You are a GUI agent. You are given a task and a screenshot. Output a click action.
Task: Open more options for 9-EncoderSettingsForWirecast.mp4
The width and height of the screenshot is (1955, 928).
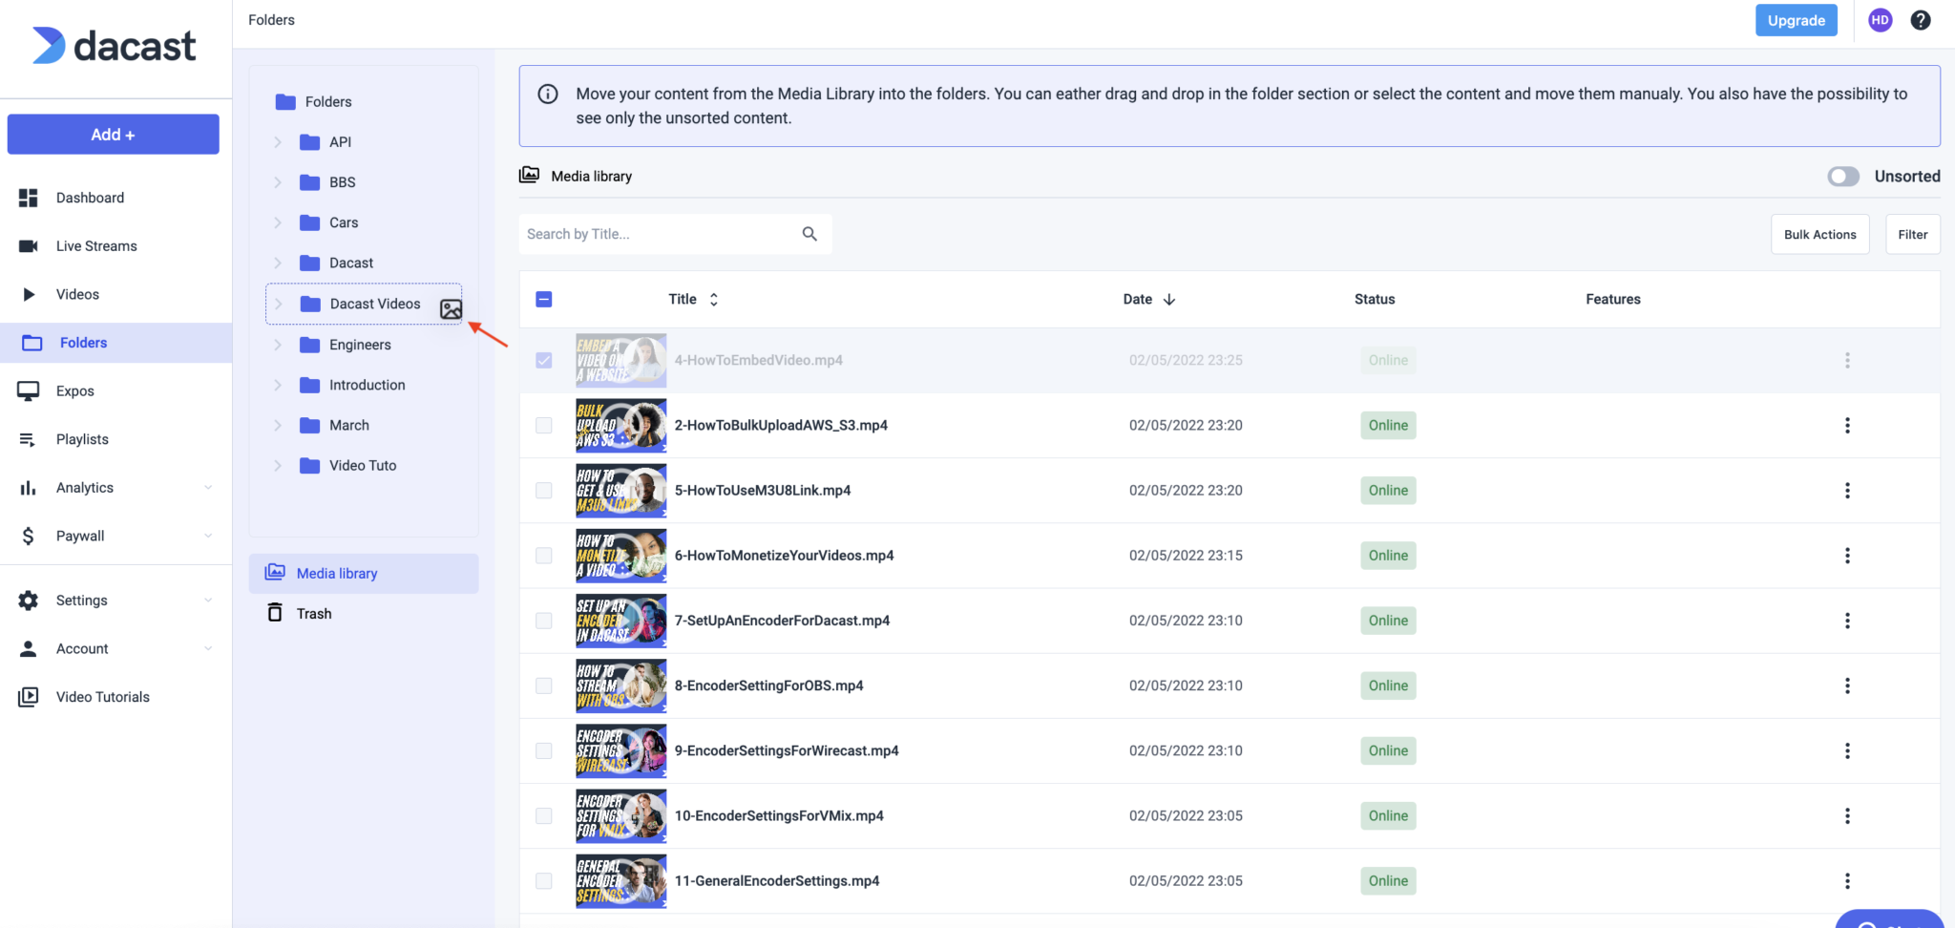[x=1847, y=750]
